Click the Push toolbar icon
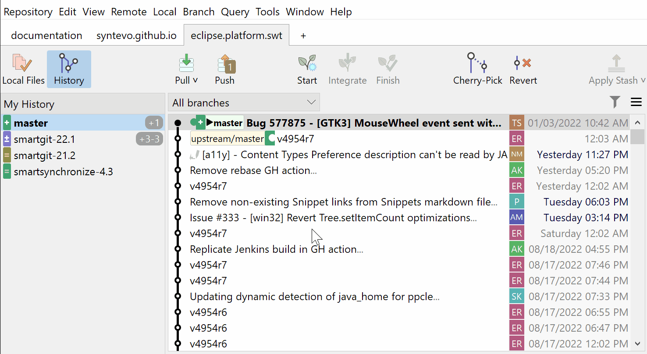The width and height of the screenshot is (647, 354). coord(227,64)
